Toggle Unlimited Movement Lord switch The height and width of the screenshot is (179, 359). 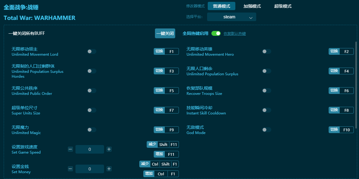point(91,51)
